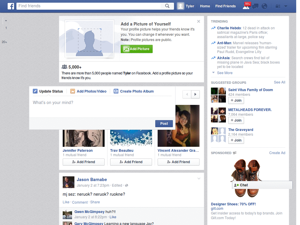This screenshot has height=225, width=300.
Task: Show next friend suggestions arrow
Action: tap(195, 94)
